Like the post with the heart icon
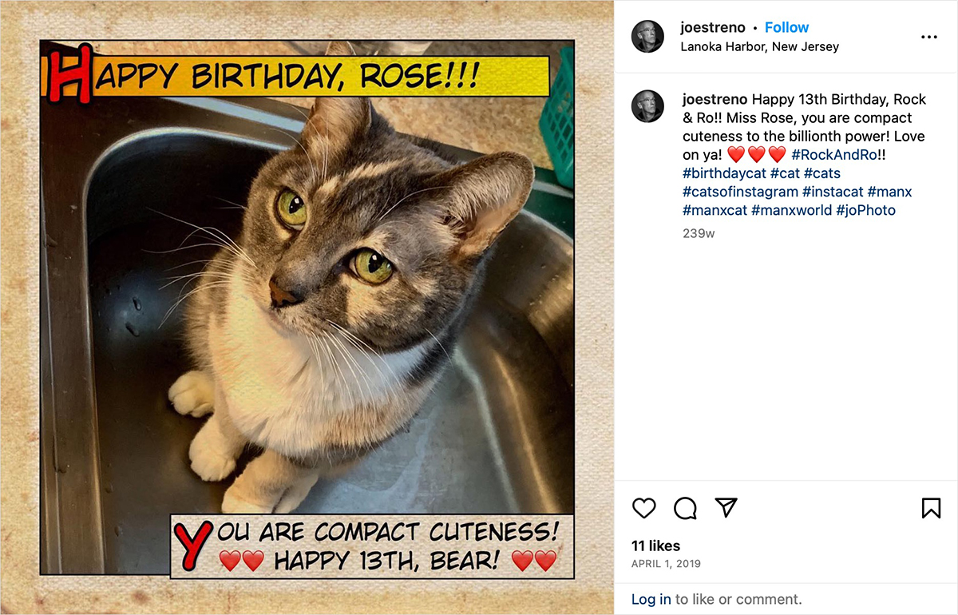958x615 pixels. (x=643, y=508)
